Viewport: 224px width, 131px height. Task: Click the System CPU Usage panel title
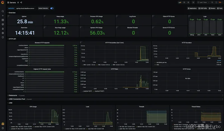[97, 28]
